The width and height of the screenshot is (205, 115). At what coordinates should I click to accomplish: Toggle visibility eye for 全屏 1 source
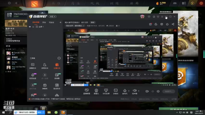click(x=30, y=27)
